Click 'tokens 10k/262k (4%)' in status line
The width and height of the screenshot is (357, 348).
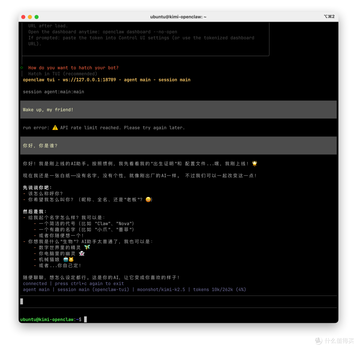[x=219, y=289]
